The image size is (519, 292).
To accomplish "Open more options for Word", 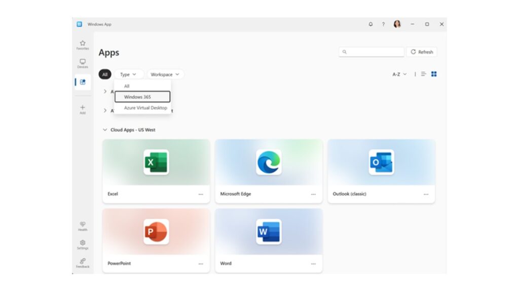I will click(x=313, y=264).
